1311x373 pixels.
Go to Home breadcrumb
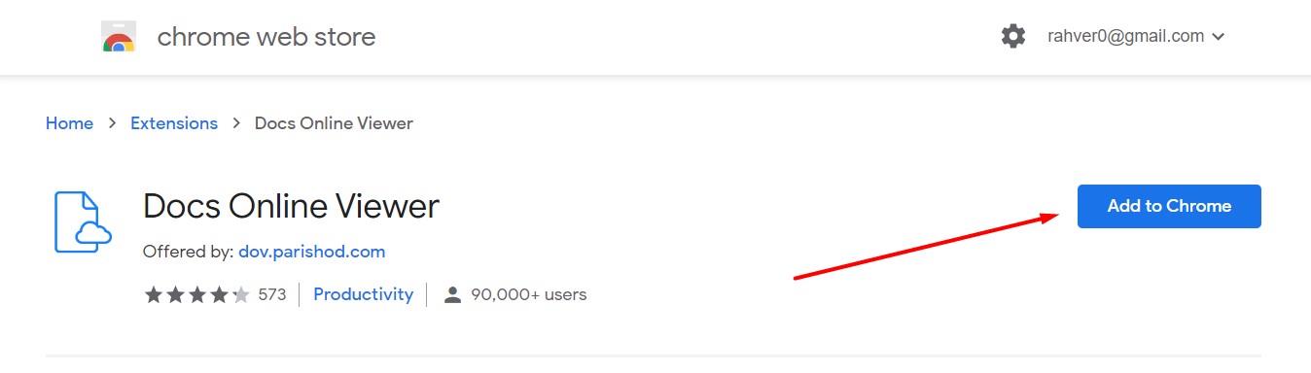point(69,123)
